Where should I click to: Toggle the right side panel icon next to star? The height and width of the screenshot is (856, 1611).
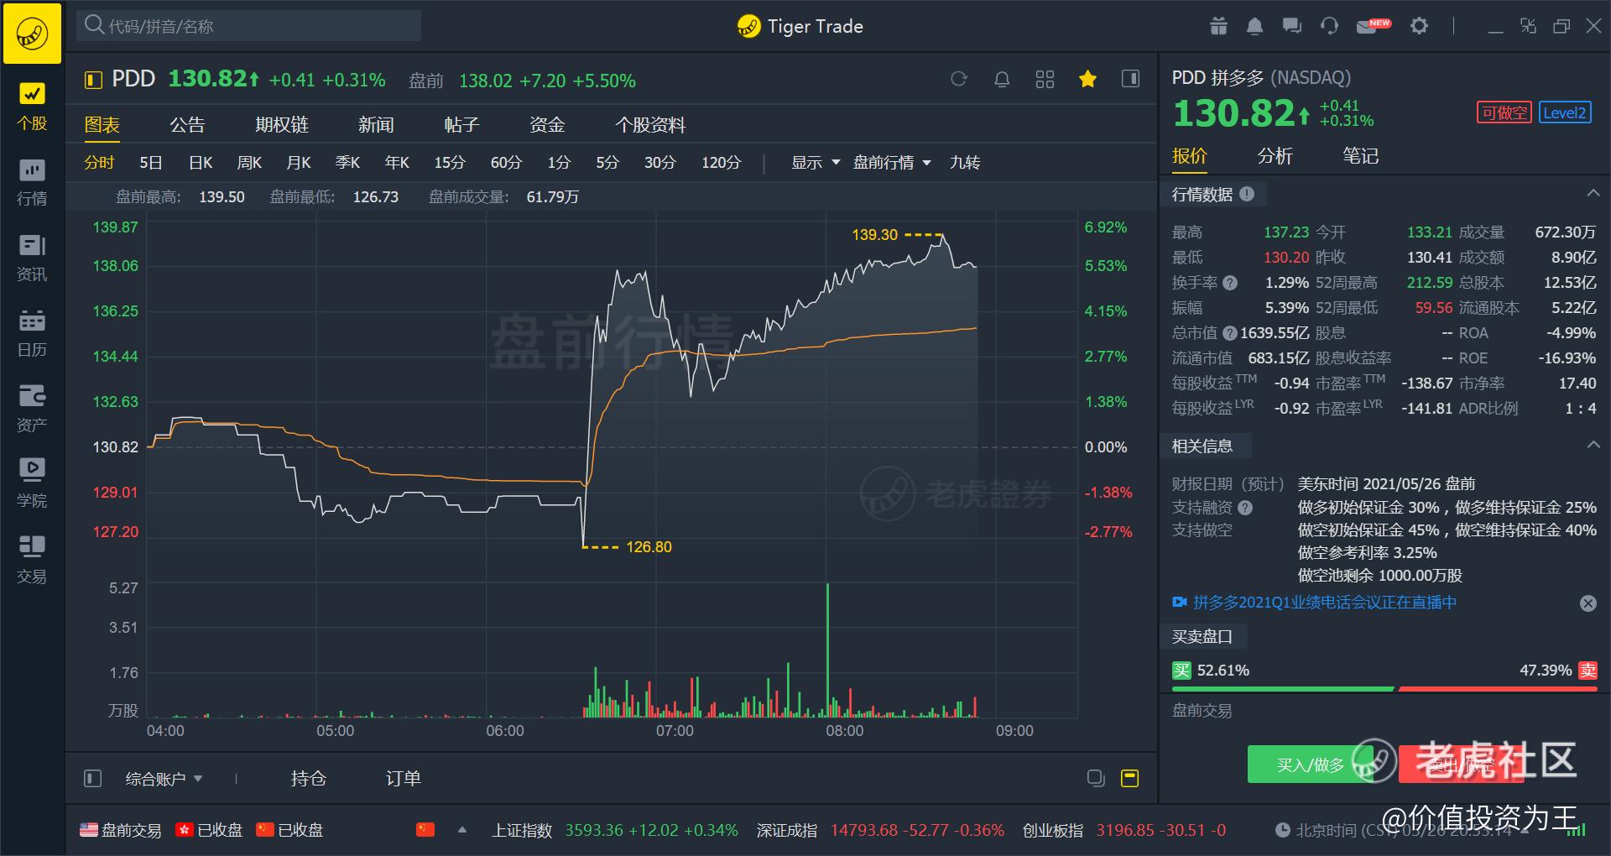(1130, 79)
